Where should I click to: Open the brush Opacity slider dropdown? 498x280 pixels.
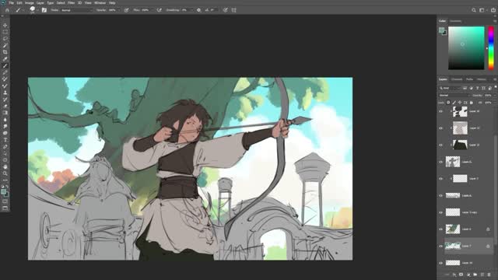tap(118, 10)
